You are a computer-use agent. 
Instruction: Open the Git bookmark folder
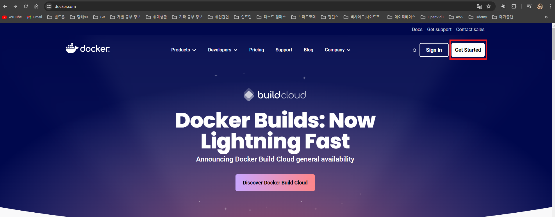click(x=99, y=17)
